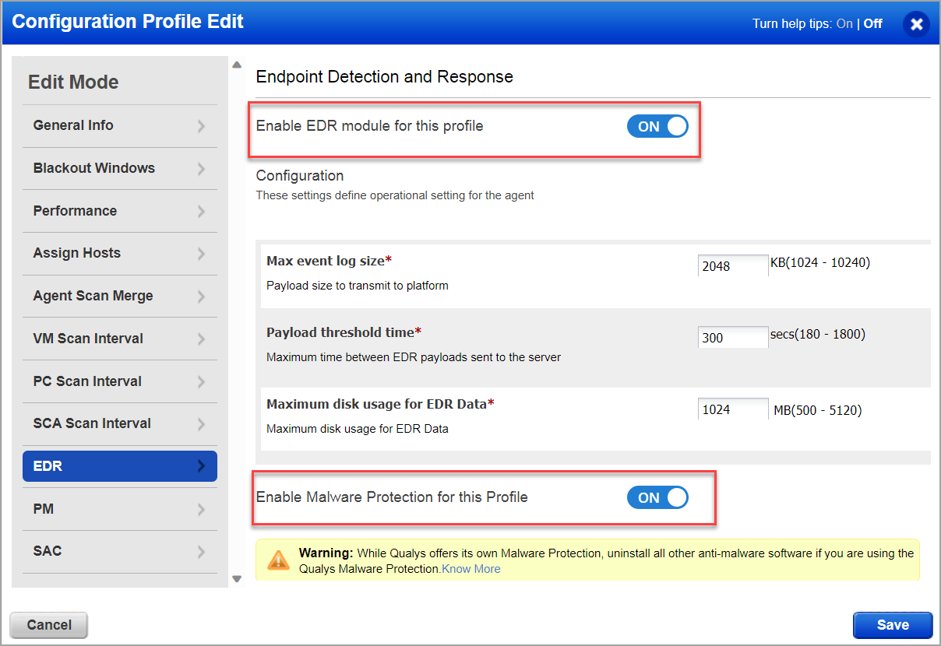
Task: Cancel the profile edit
Action: click(x=49, y=625)
